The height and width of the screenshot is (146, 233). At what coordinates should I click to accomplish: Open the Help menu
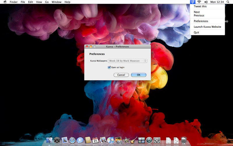[x=67, y=2]
